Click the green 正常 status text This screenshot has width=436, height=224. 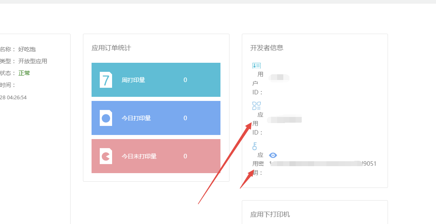[24, 73]
